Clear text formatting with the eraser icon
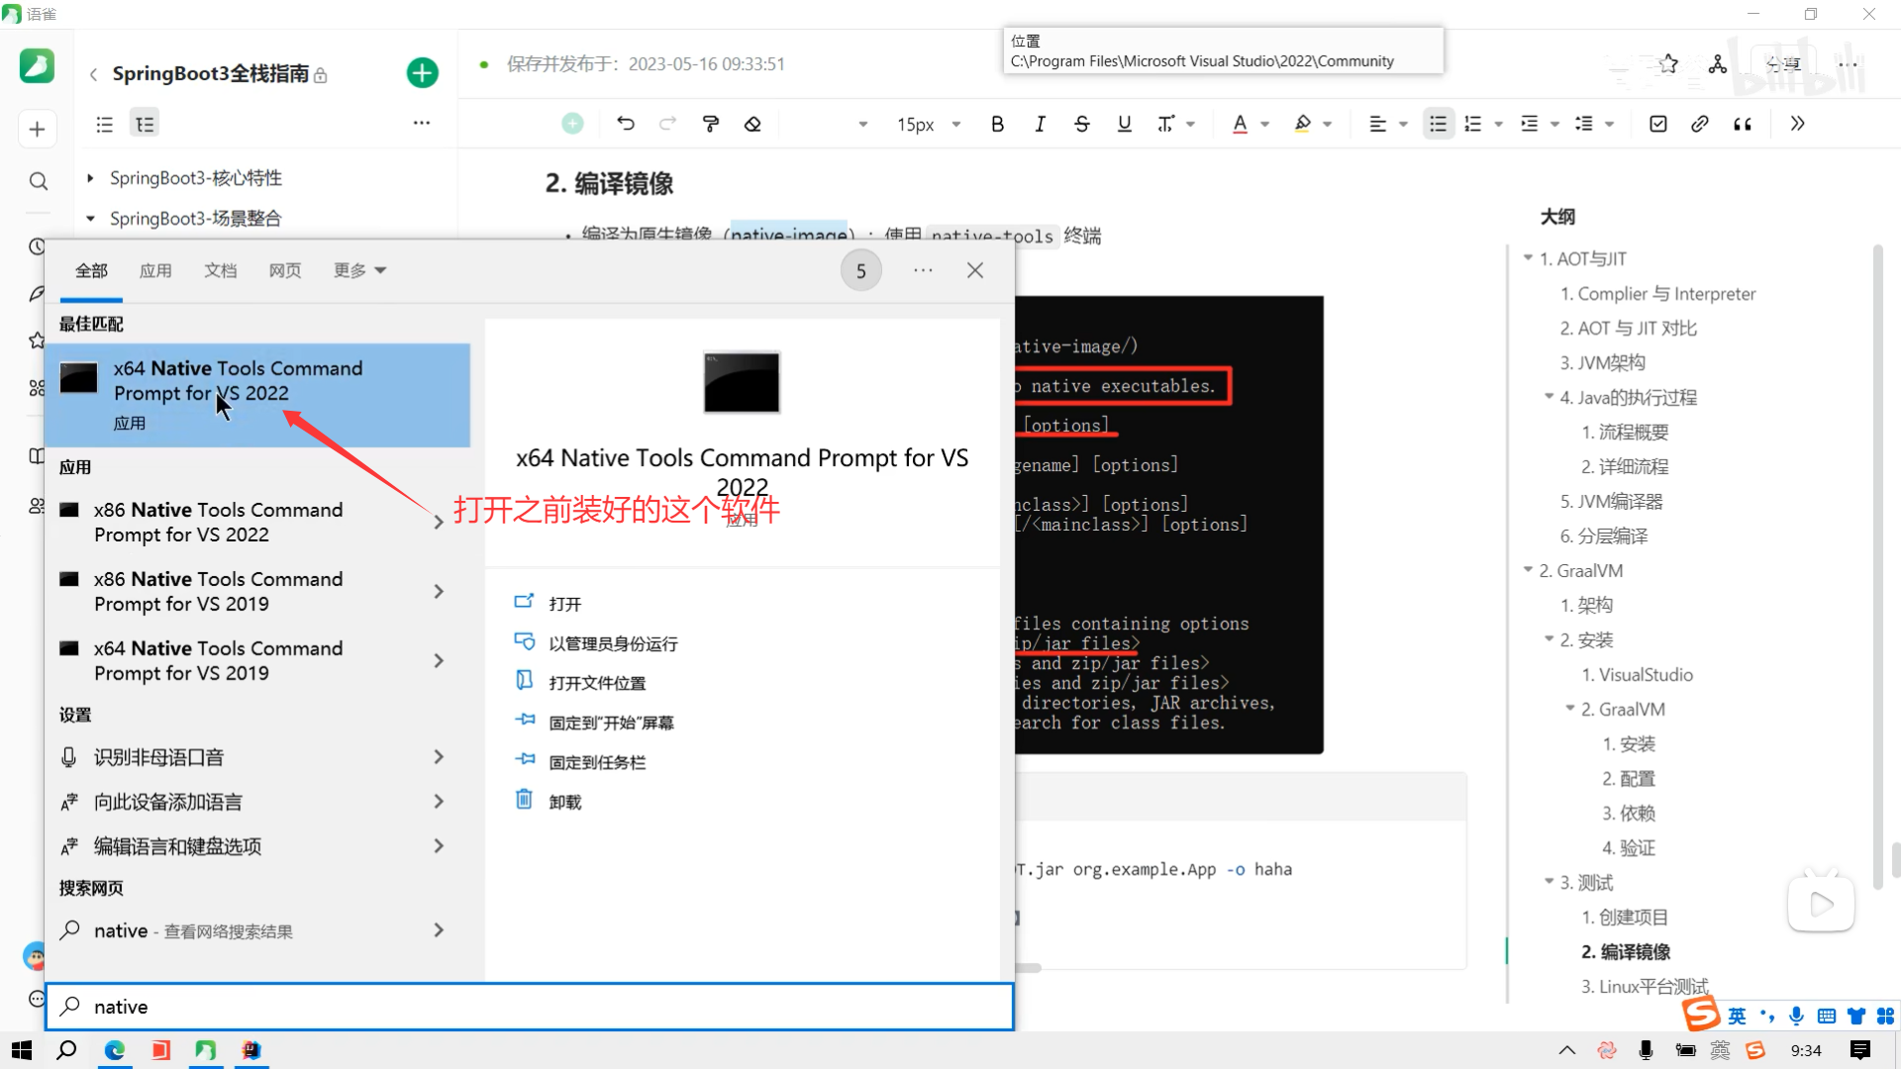The image size is (1901, 1069). pos(752,123)
